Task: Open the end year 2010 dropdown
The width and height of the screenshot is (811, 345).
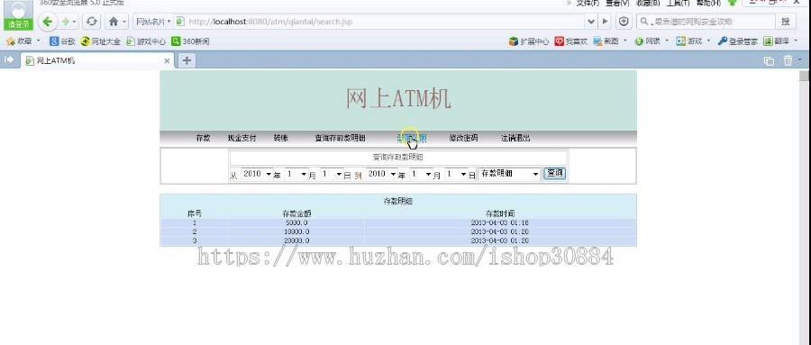Action: click(382, 175)
